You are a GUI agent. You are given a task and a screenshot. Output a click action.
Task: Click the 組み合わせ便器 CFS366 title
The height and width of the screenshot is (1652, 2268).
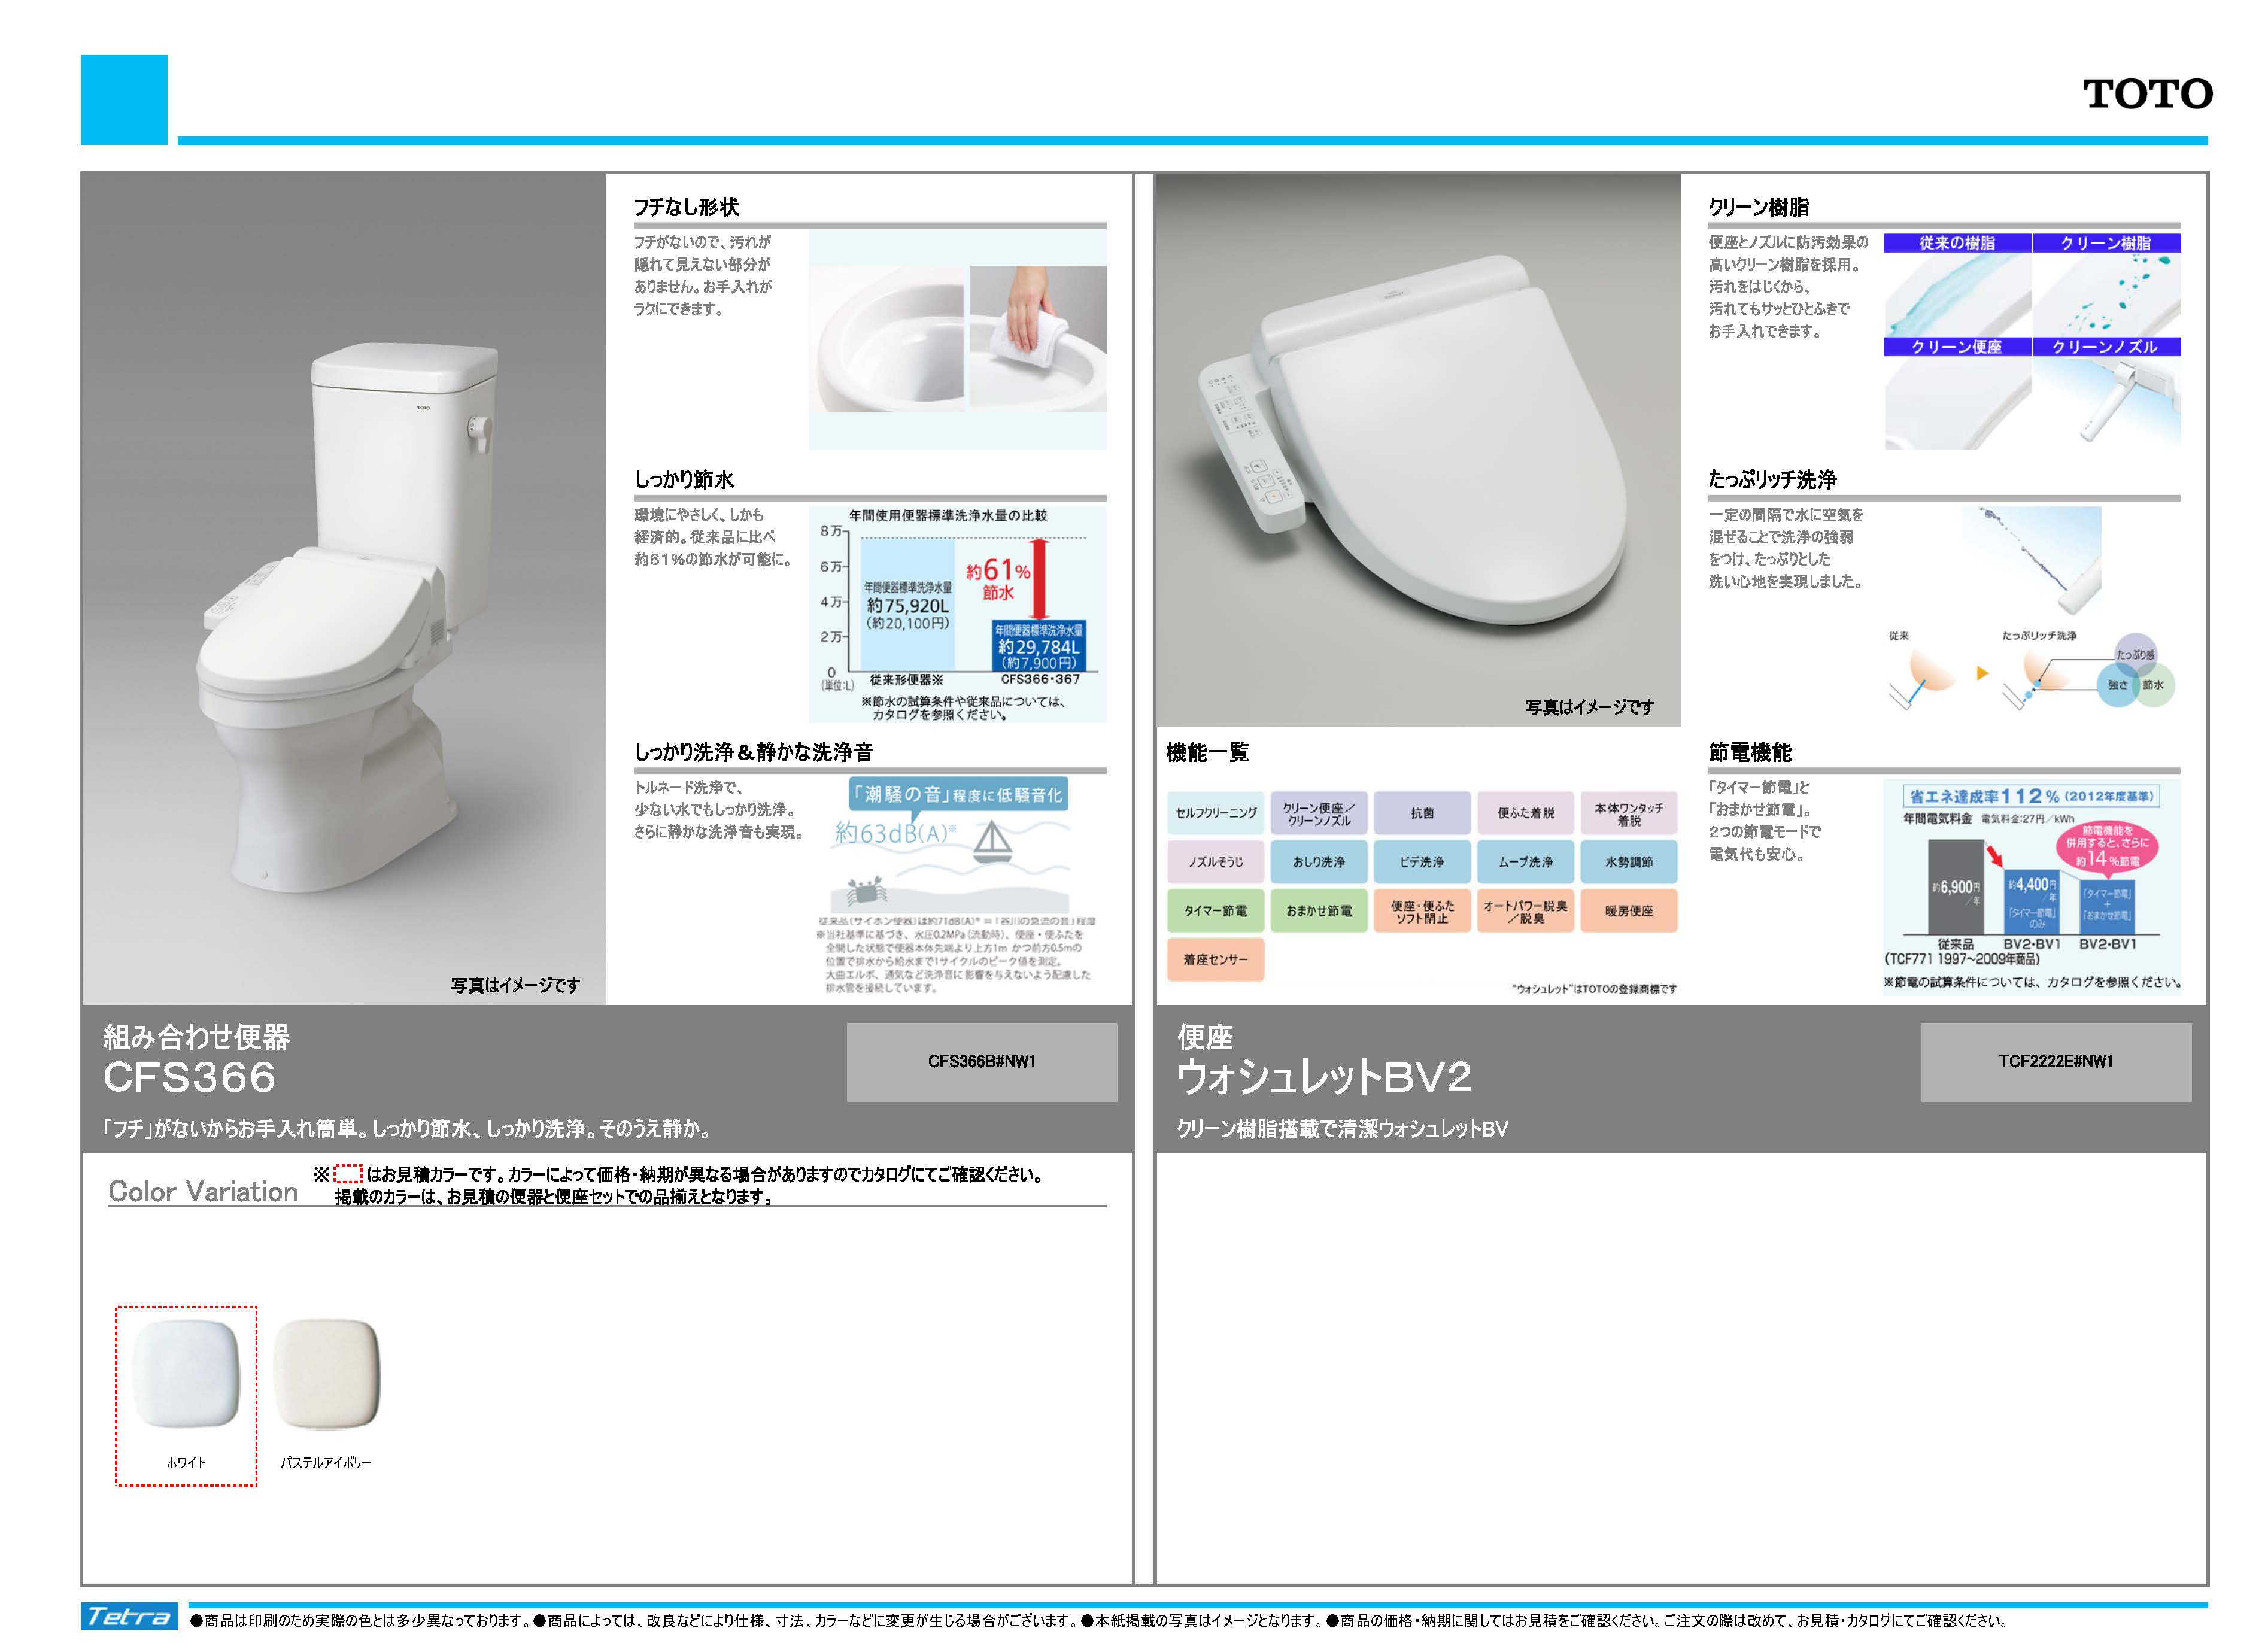coord(196,1059)
